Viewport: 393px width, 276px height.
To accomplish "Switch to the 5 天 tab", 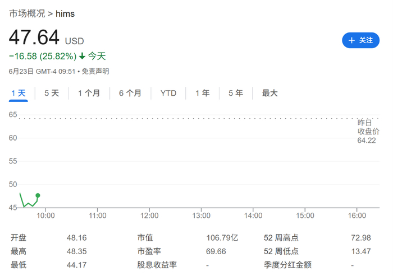I will pyautogui.click(x=52, y=93).
